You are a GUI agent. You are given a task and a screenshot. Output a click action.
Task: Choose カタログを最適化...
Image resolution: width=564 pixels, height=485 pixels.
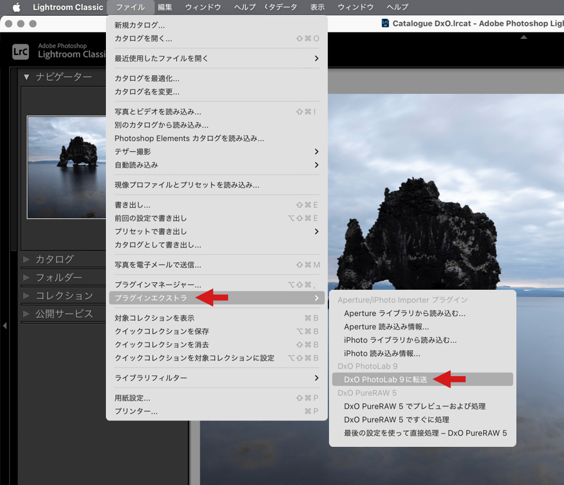point(217,78)
